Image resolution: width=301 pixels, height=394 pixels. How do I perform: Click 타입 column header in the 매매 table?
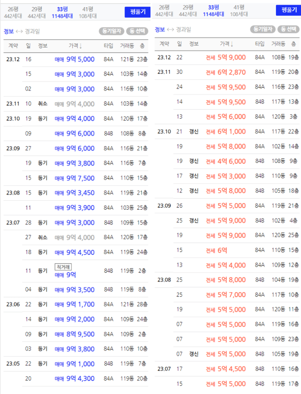(x=108, y=46)
